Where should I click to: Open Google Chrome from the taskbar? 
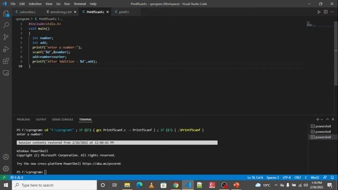[176, 185]
